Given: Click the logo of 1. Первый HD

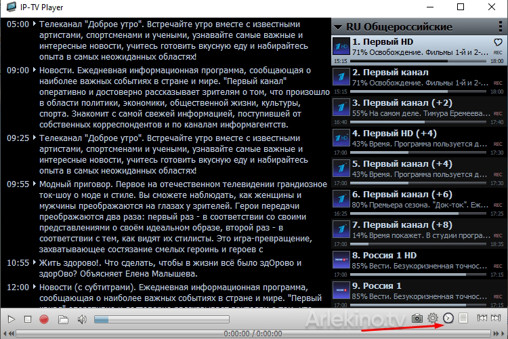Looking at the screenshot, I should click(x=341, y=47).
